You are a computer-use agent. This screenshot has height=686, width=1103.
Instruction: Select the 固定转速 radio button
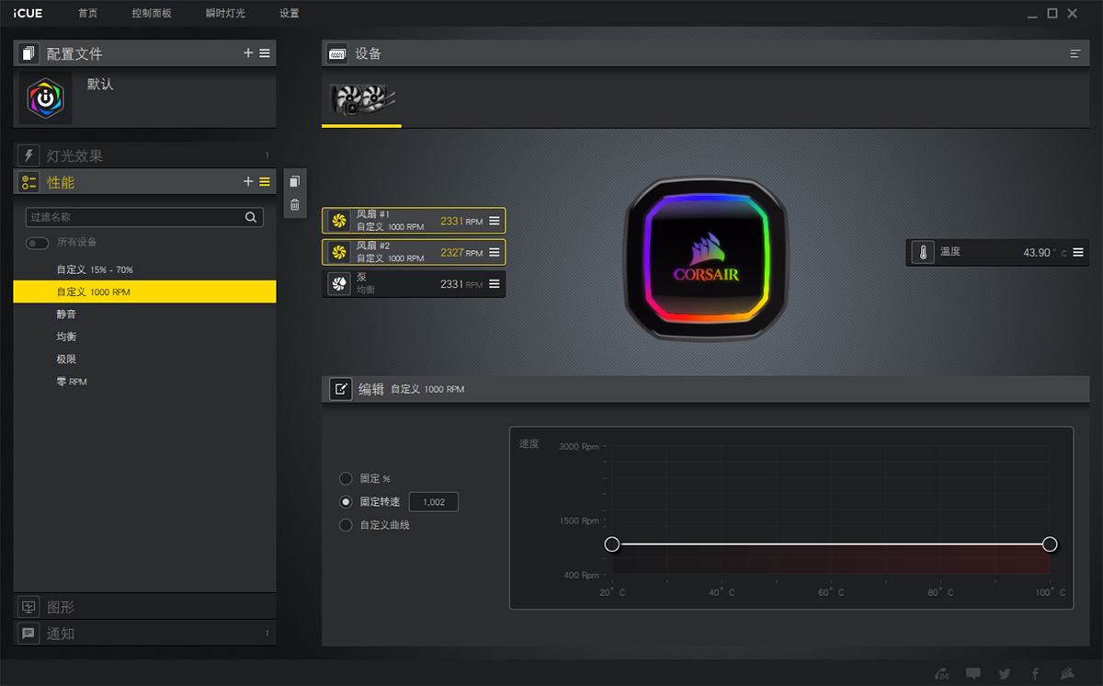coord(346,502)
